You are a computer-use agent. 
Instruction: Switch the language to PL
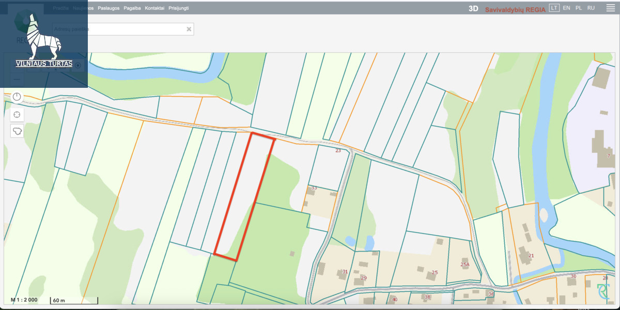click(x=579, y=8)
